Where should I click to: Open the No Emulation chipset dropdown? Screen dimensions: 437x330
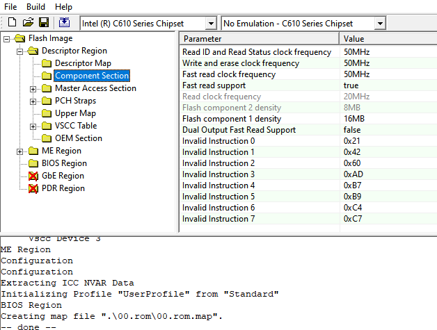tap(379, 24)
